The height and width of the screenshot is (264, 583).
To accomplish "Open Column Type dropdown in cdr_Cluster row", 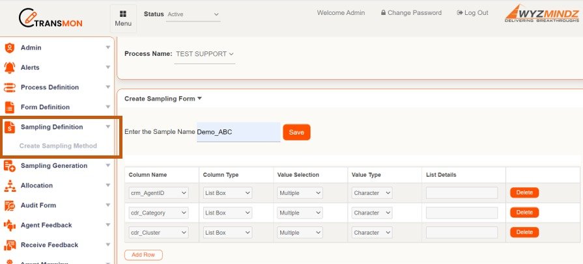I will [227, 233].
